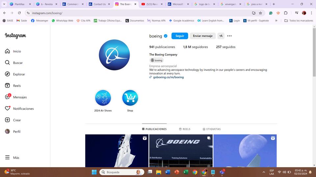Click the similar accounts suggestion icon
The width and height of the screenshot is (316, 177).
click(x=221, y=36)
